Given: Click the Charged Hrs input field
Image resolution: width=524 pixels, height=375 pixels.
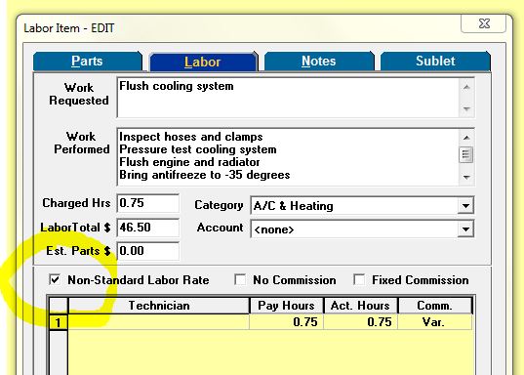Looking at the screenshot, I should tap(148, 203).
